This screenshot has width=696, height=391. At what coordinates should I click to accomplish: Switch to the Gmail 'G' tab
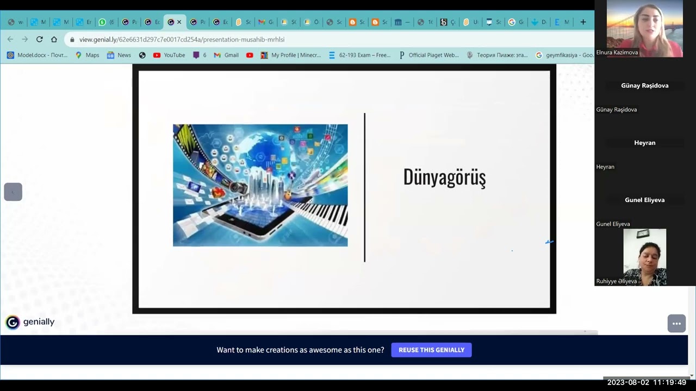[266, 22]
